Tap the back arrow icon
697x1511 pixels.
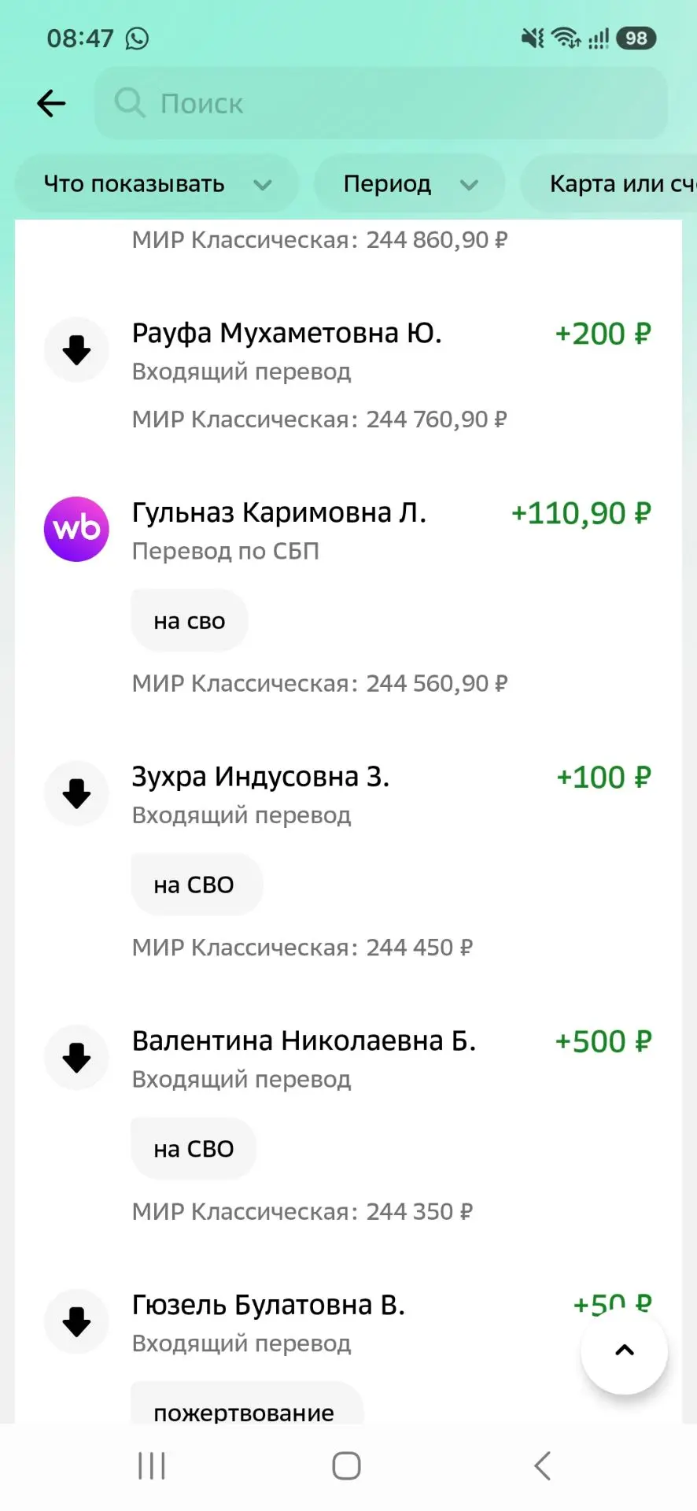[x=51, y=103]
